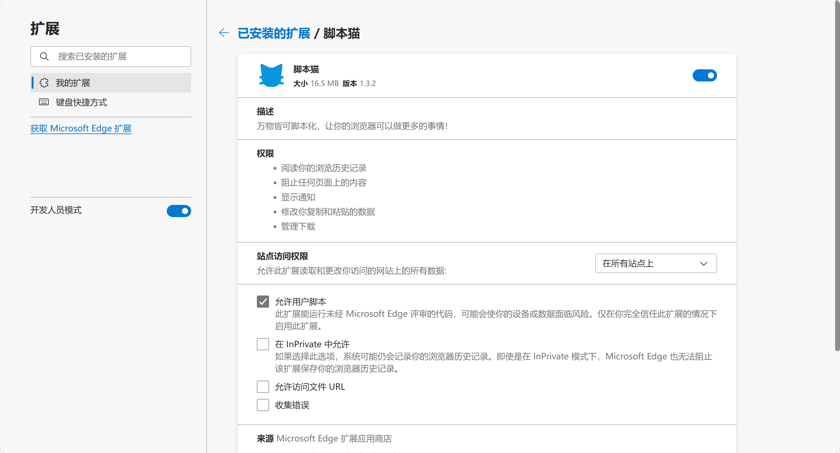The height and width of the screenshot is (453, 840).
Task: Check 允许访问文件 URL option
Action: click(x=263, y=386)
